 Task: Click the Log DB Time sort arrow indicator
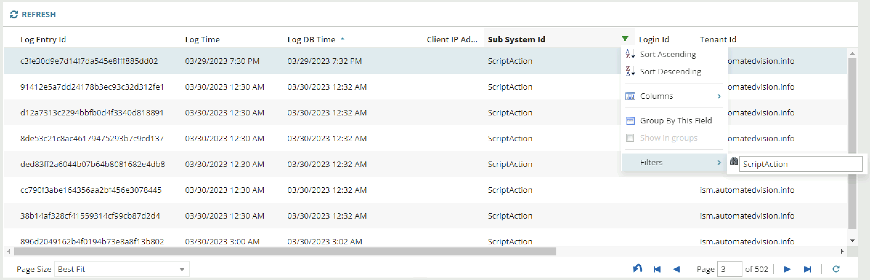(x=343, y=39)
